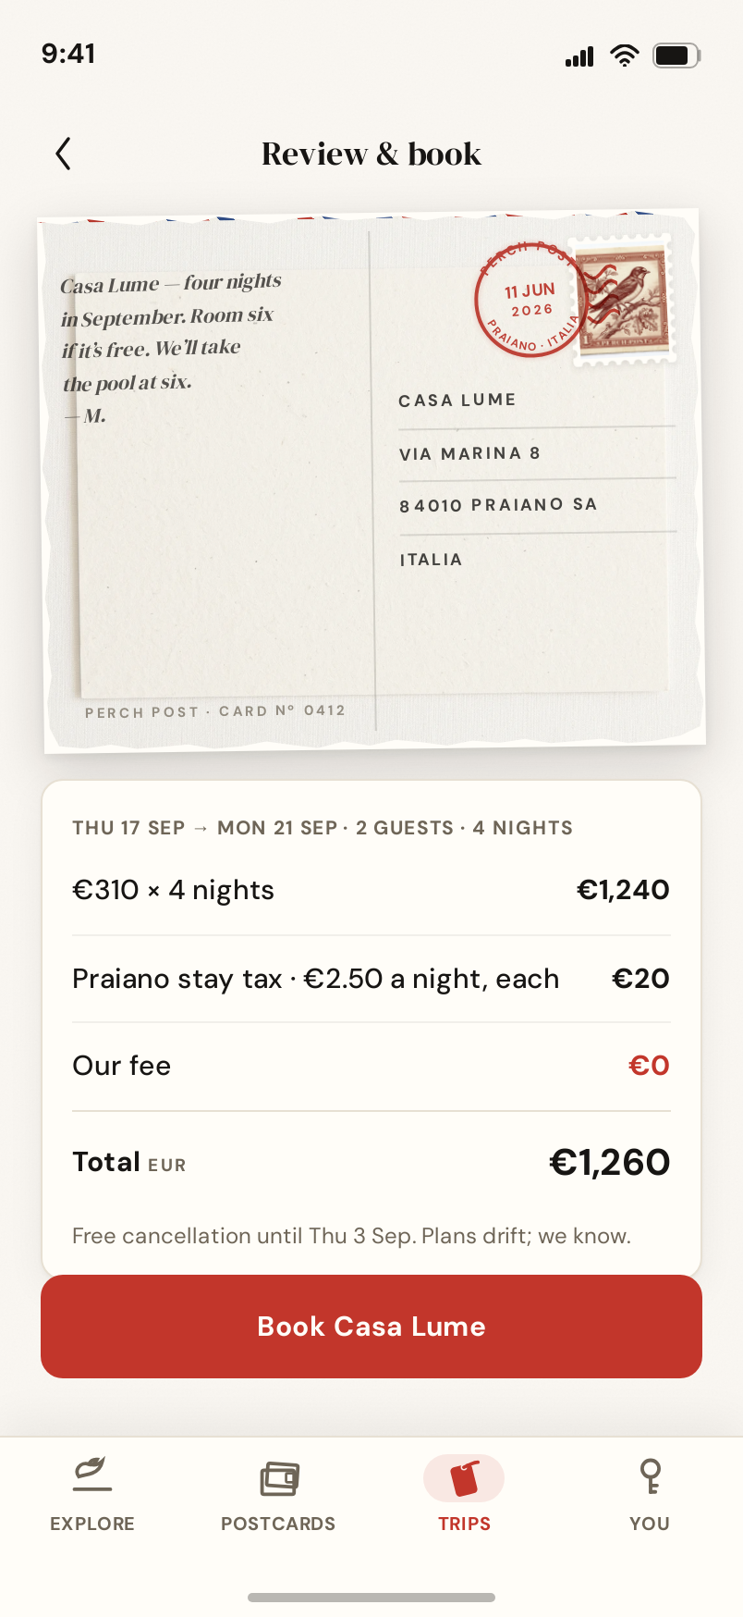Check the Wi-Fi status icon
Screen dimensions: 743x1617
[625, 56]
